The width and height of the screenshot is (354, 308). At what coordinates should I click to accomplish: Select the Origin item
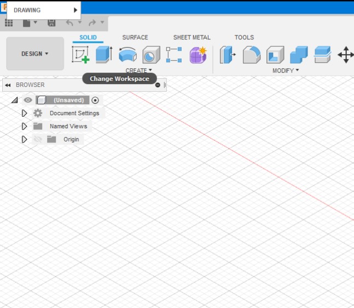[71, 139]
